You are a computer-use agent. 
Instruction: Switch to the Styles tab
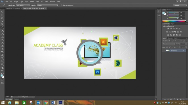point(173,24)
